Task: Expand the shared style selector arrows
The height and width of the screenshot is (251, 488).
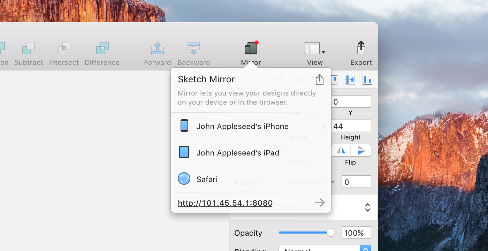Action: tap(367, 207)
